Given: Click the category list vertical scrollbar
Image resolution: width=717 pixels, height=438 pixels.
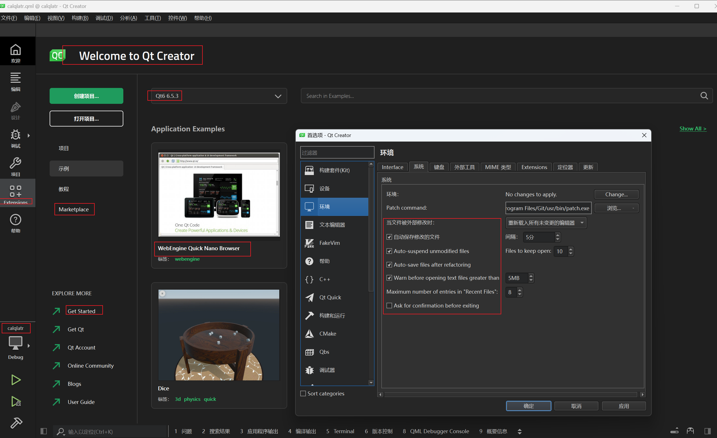Looking at the screenshot, I should coord(371,229).
